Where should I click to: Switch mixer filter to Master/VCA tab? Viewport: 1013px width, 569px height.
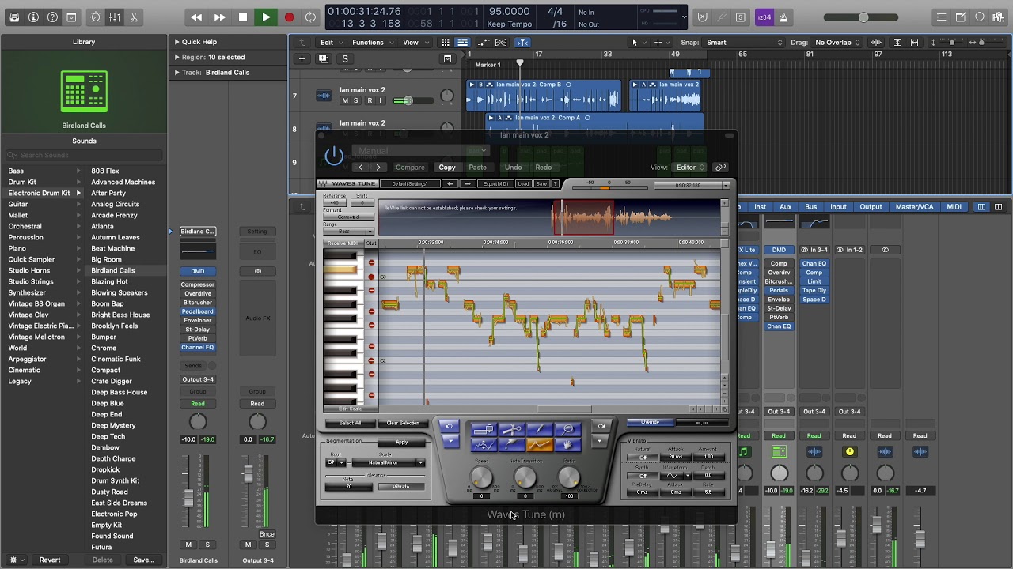[914, 207]
